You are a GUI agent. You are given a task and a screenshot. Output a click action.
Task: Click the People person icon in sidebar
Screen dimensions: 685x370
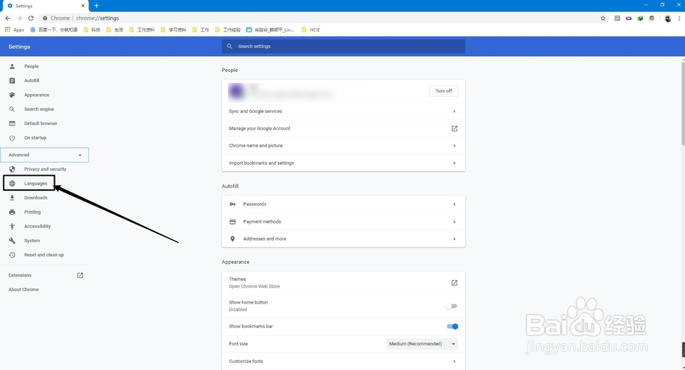point(12,66)
